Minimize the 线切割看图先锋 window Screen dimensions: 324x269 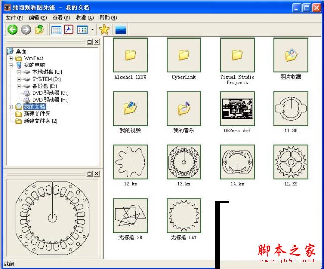(296, 8)
